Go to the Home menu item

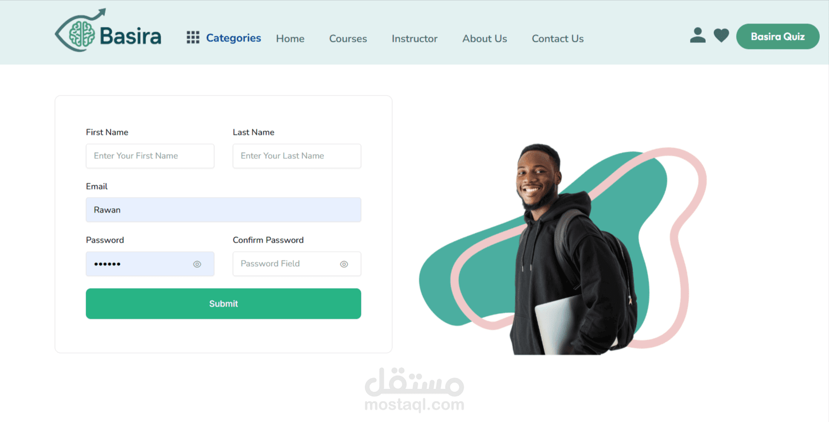click(290, 38)
